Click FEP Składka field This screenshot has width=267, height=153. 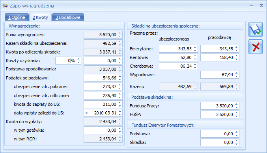click(x=220, y=142)
